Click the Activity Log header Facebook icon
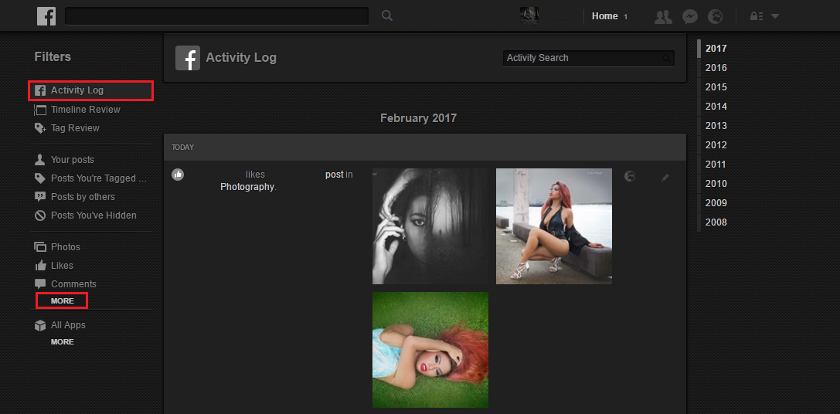Viewport: 840px width, 414px height. point(188,58)
